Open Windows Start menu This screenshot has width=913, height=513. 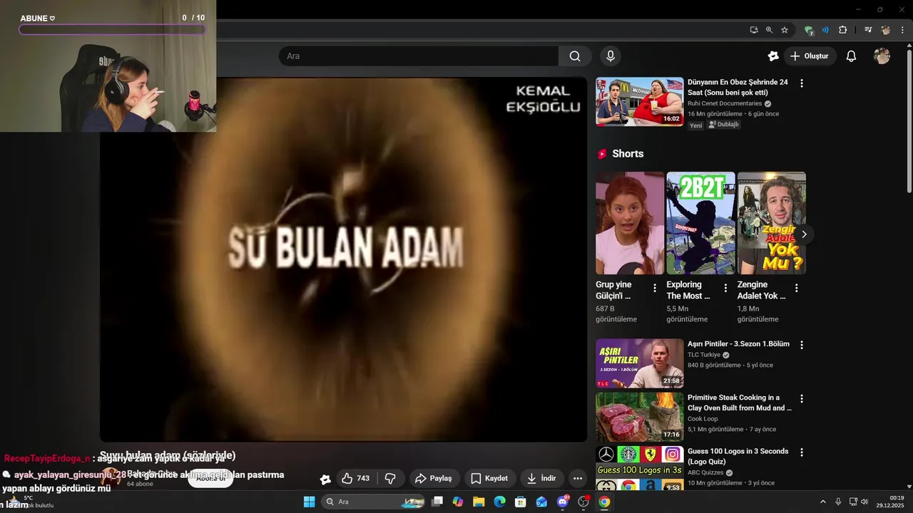click(309, 502)
